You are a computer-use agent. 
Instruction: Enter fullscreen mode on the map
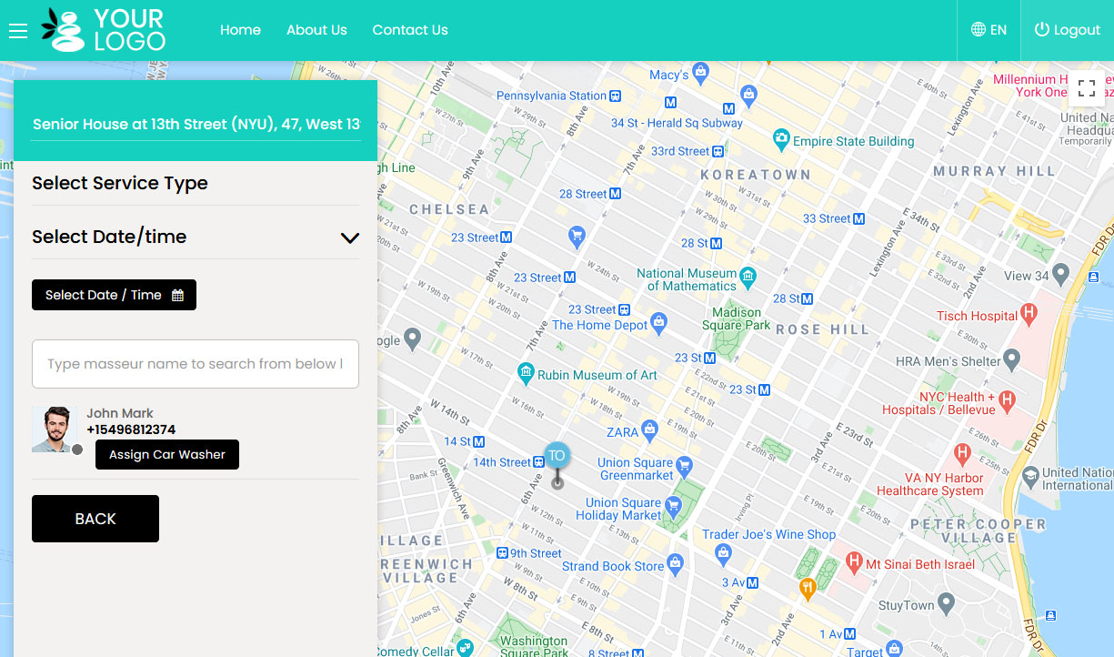tap(1087, 88)
